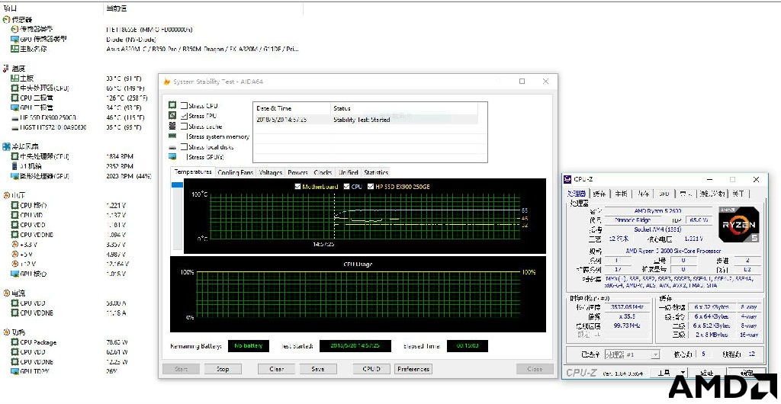The height and width of the screenshot is (404, 781).
Task: Click the GPU 二极管 monitor icon
Action: tap(15, 107)
